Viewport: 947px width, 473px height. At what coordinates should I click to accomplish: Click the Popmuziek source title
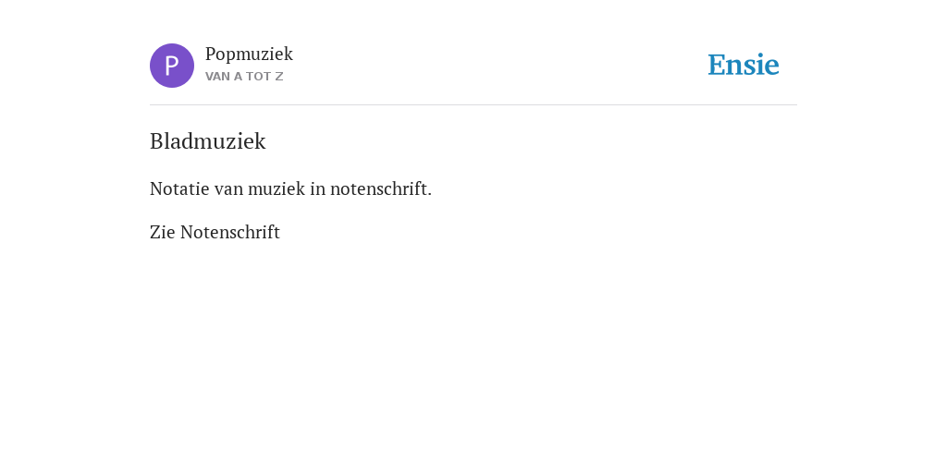point(249,55)
